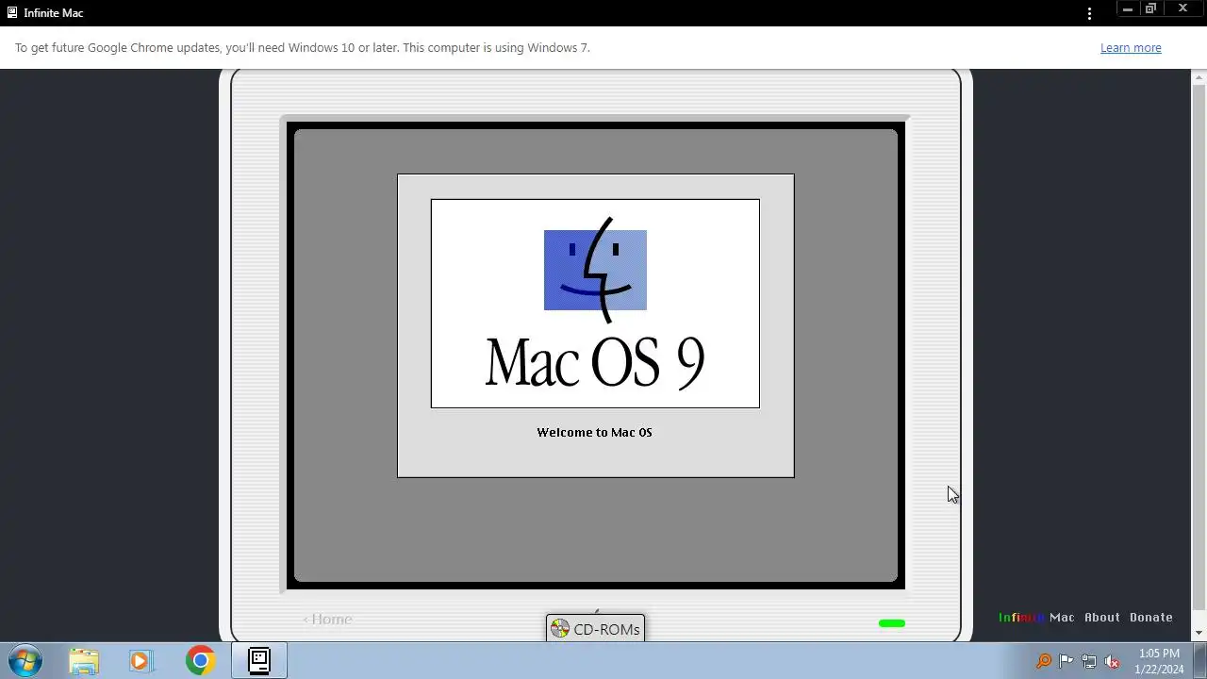The image size is (1207, 679).
Task: Click the muted volume tray icon
Action: pyautogui.click(x=1112, y=661)
